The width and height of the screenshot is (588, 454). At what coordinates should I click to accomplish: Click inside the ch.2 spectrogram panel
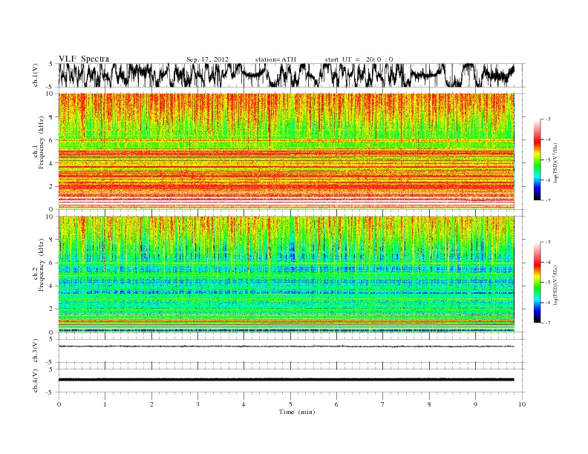286,274
